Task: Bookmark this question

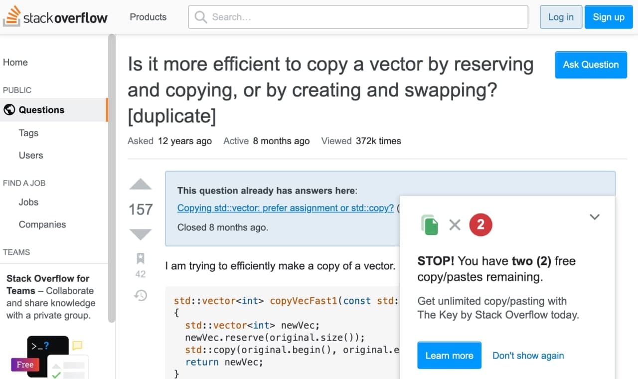Action: (x=141, y=258)
